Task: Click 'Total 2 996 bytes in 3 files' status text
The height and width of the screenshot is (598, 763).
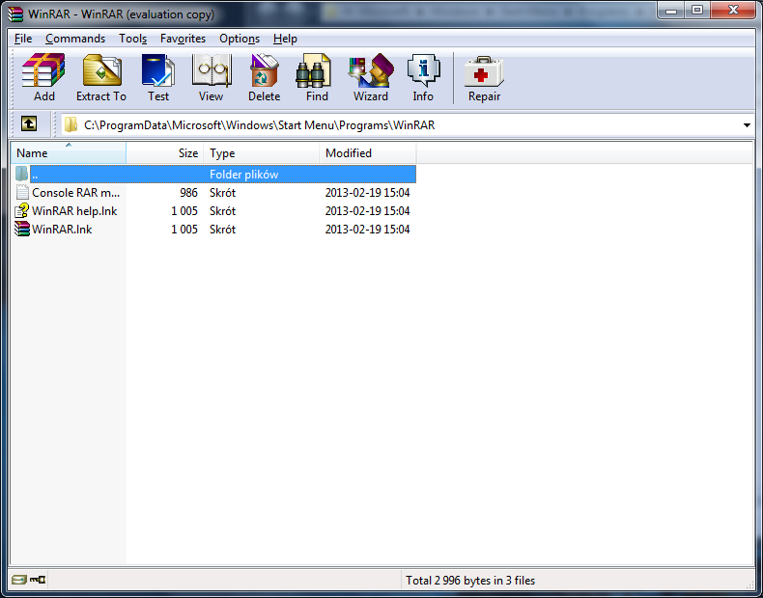Action: (470, 581)
